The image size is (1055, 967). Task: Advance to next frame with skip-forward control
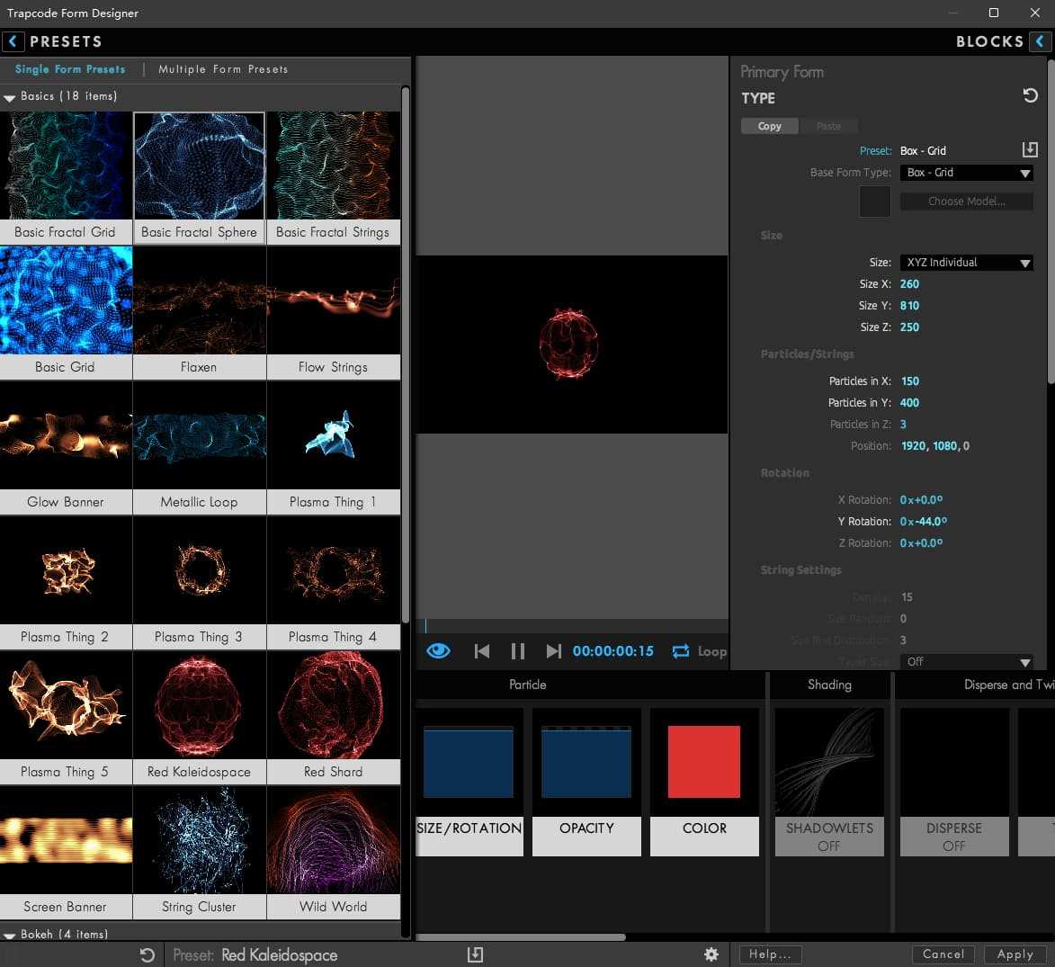tap(553, 650)
